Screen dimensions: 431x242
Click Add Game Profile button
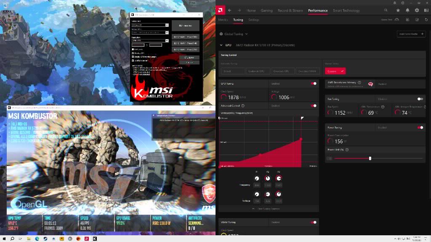(x=411, y=34)
